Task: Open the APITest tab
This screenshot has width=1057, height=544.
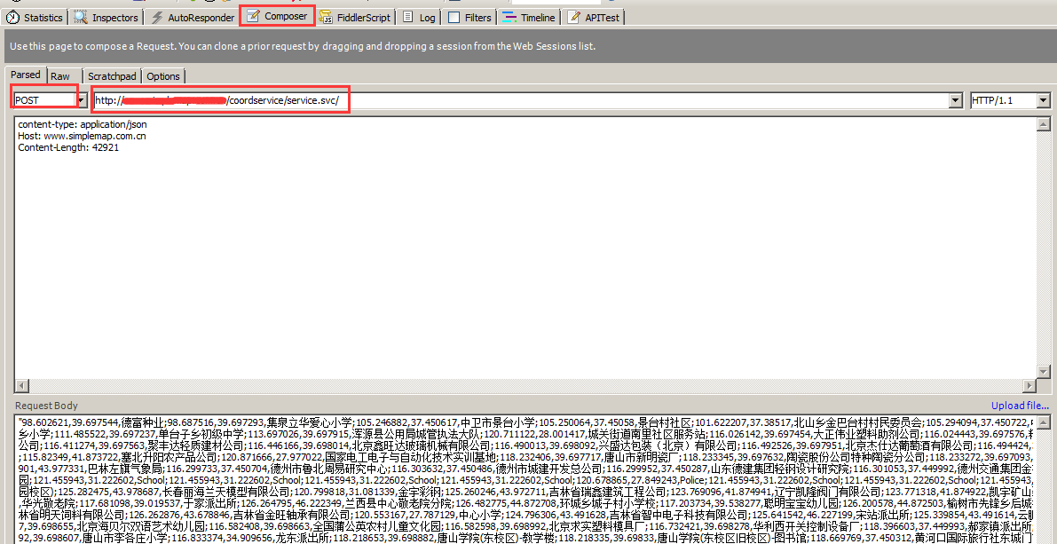Action: [593, 18]
